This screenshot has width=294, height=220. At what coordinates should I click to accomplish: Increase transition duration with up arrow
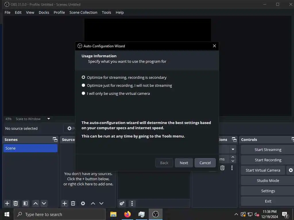[x=233, y=157]
